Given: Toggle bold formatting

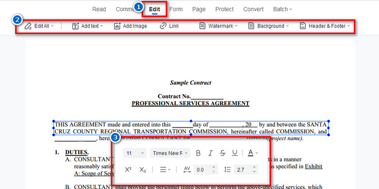Looking at the screenshot, I should pyautogui.click(x=198, y=153).
